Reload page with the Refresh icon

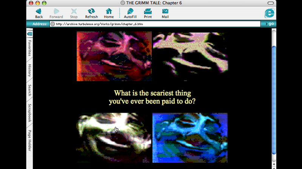(x=91, y=11)
